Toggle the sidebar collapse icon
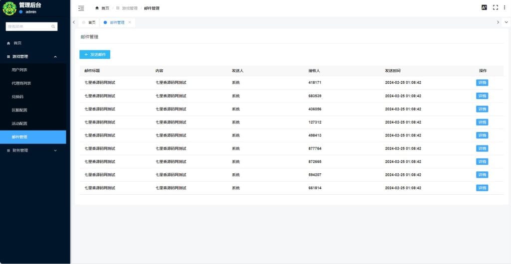 point(81,8)
